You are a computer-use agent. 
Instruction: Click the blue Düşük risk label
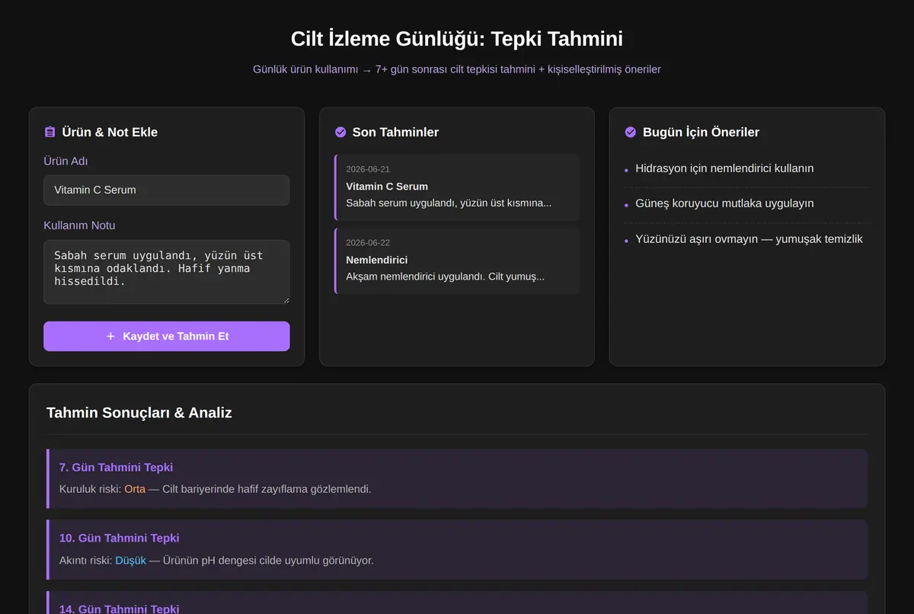click(130, 561)
